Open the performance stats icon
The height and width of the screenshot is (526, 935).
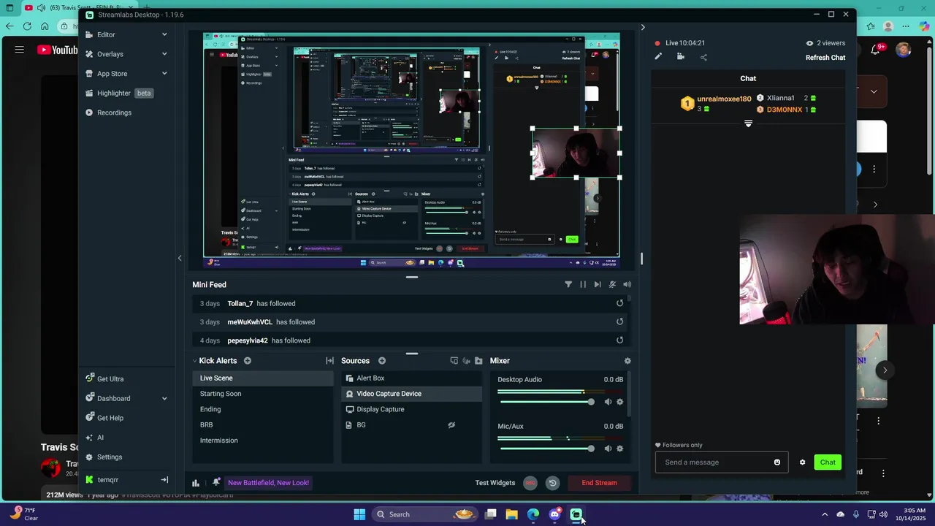click(196, 483)
